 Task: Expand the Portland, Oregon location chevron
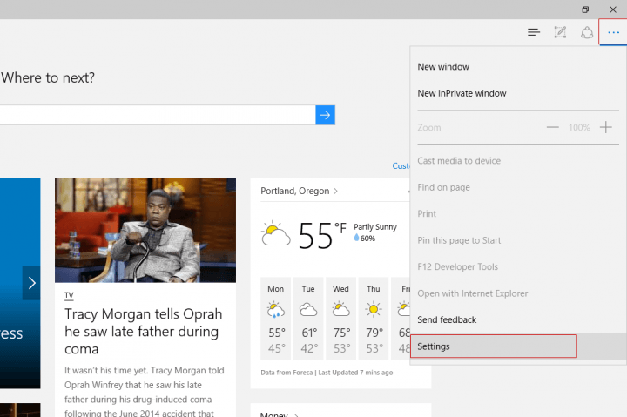[336, 191]
